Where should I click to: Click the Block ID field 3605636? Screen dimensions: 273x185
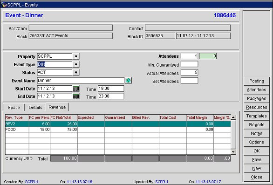pos(160,36)
